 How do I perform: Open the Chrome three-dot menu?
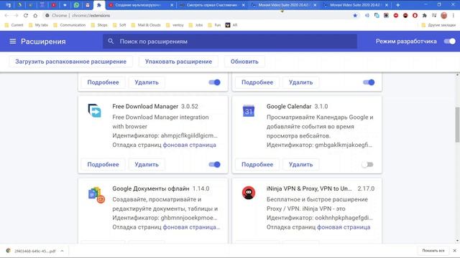point(454,16)
